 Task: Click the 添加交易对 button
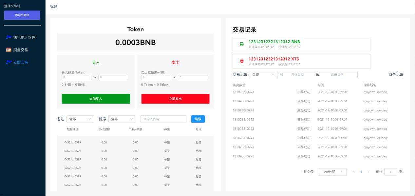click(22, 15)
